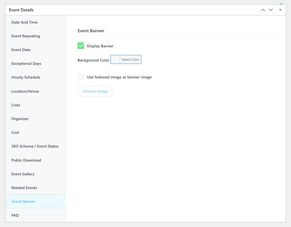Open SEO Schema / Event Status
Screen dimensions: 291x227
pyautogui.click(x=35, y=146)
